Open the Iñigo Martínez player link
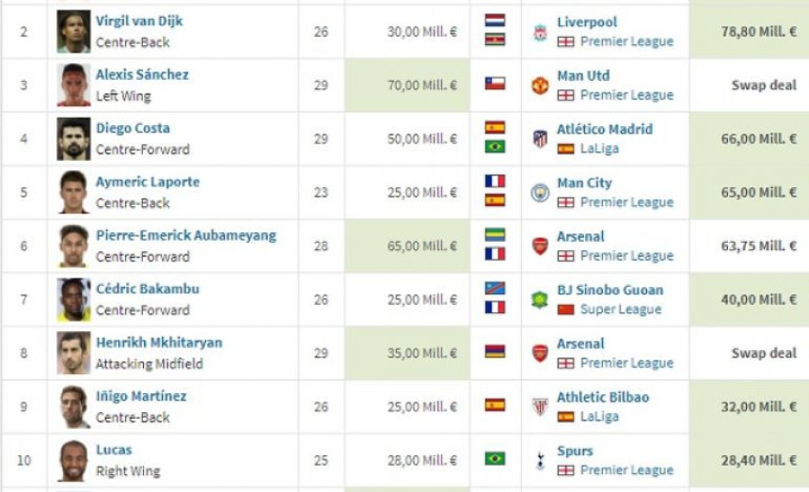The width and height of the screenshot is (809, 492). click(x=141, y=396)
